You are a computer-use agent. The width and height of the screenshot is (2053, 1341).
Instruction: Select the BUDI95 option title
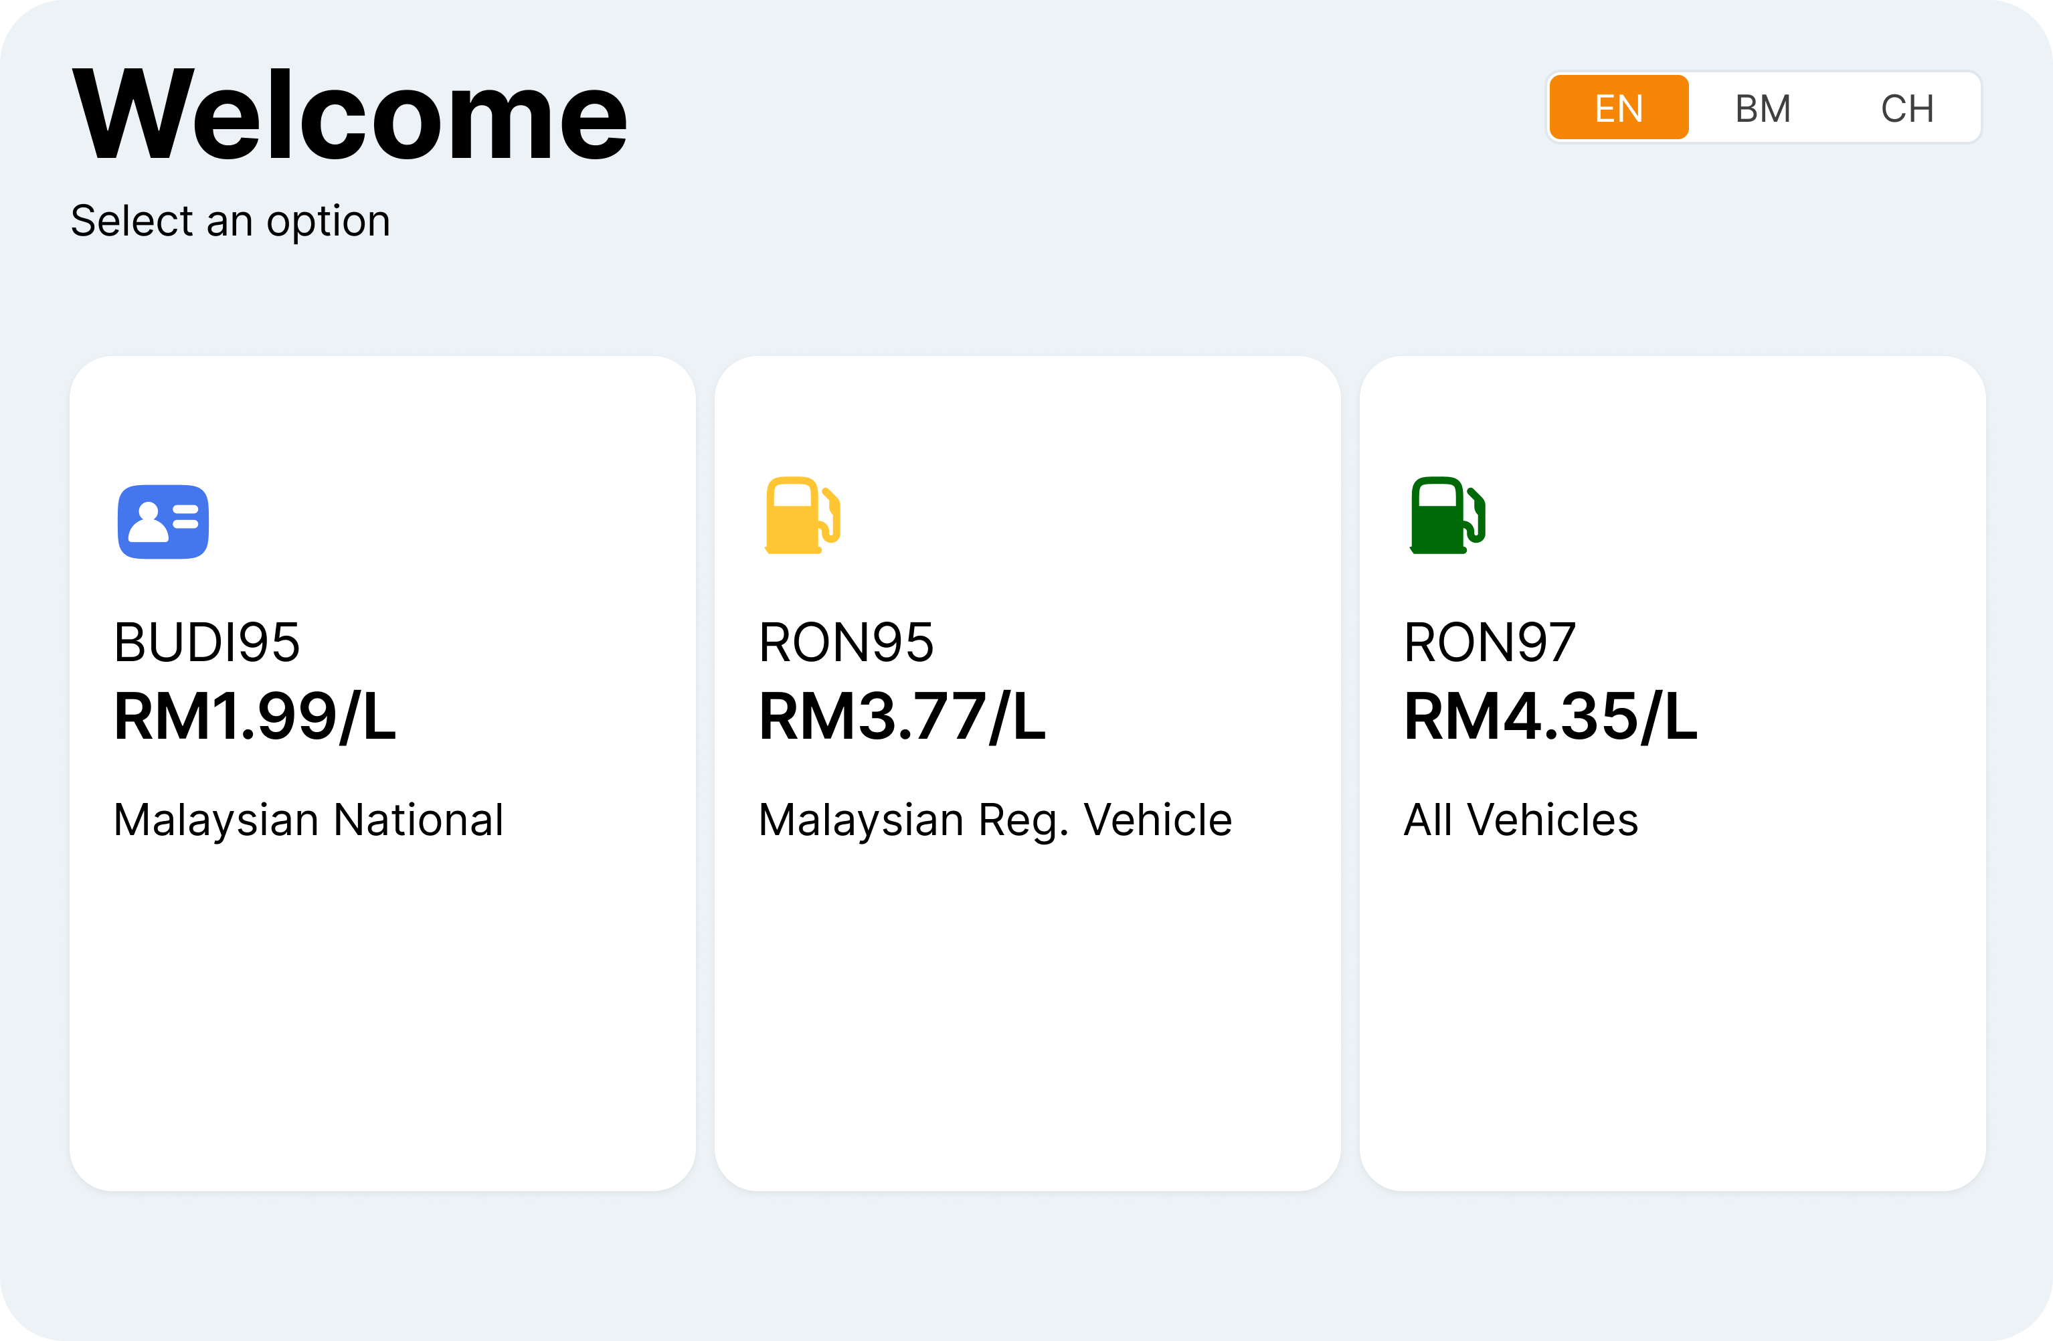[x=207, y=642]
